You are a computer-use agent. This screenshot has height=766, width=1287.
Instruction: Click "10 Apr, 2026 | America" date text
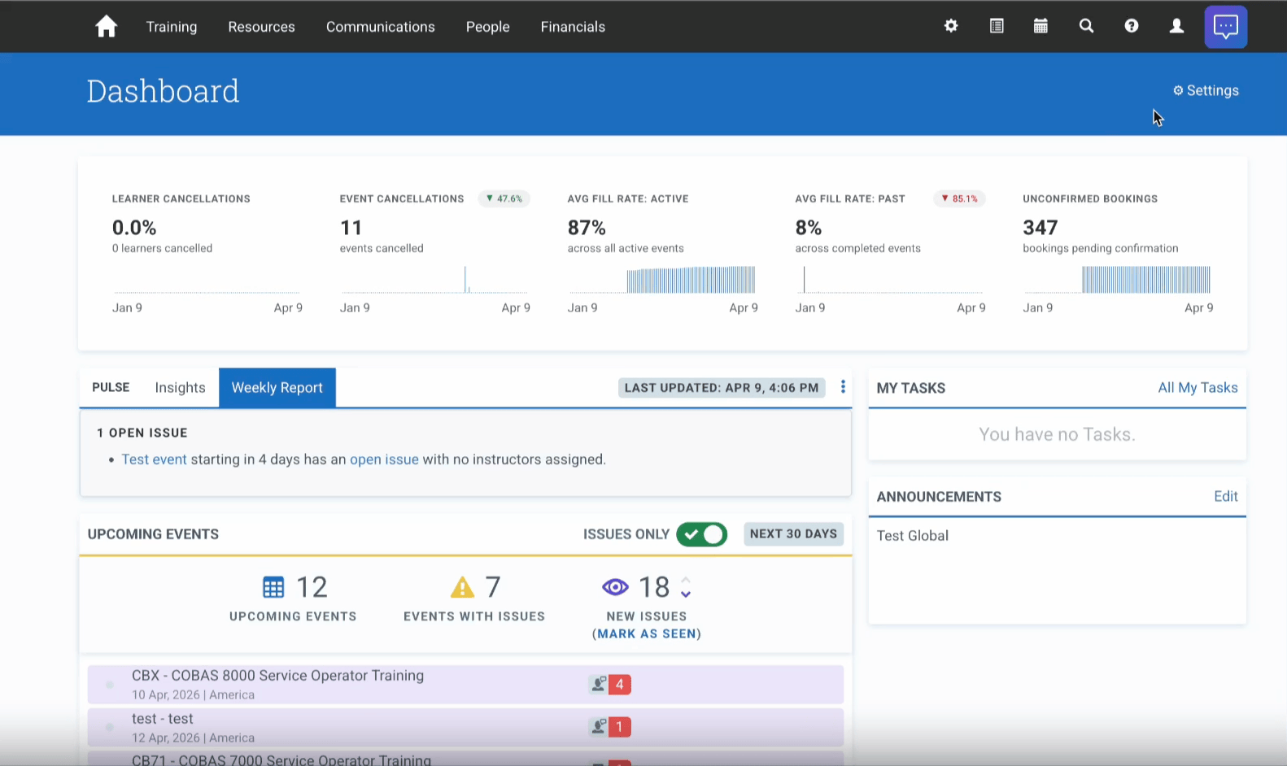(193, 695)
